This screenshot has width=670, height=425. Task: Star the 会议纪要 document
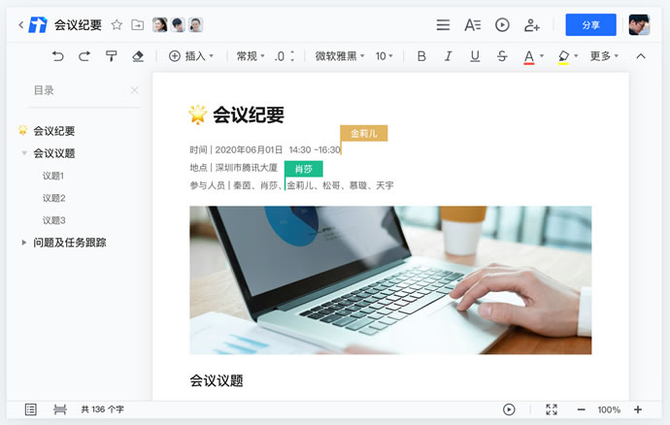(x=117, y=25)
